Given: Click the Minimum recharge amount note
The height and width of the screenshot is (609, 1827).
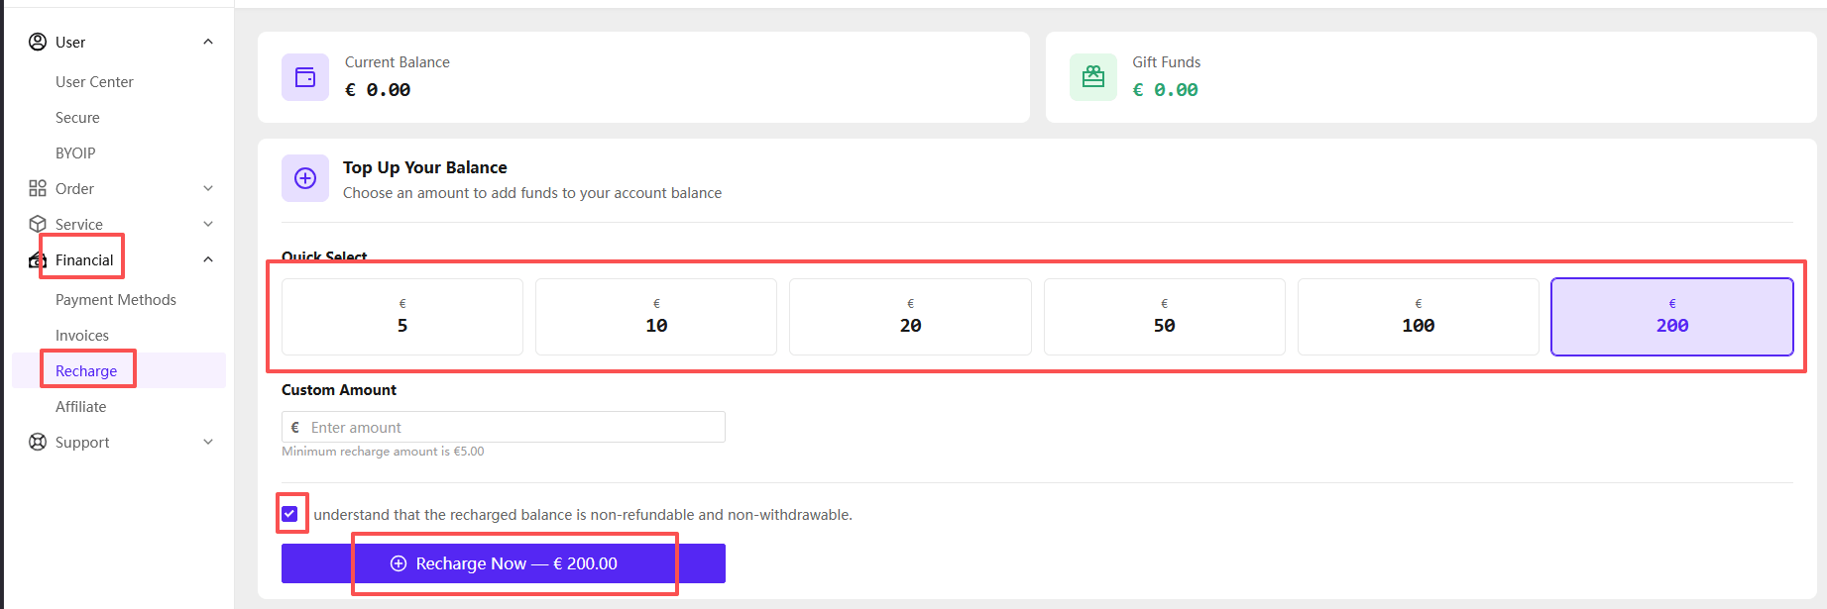Looking at the screenshot, I should coord(383,452).
